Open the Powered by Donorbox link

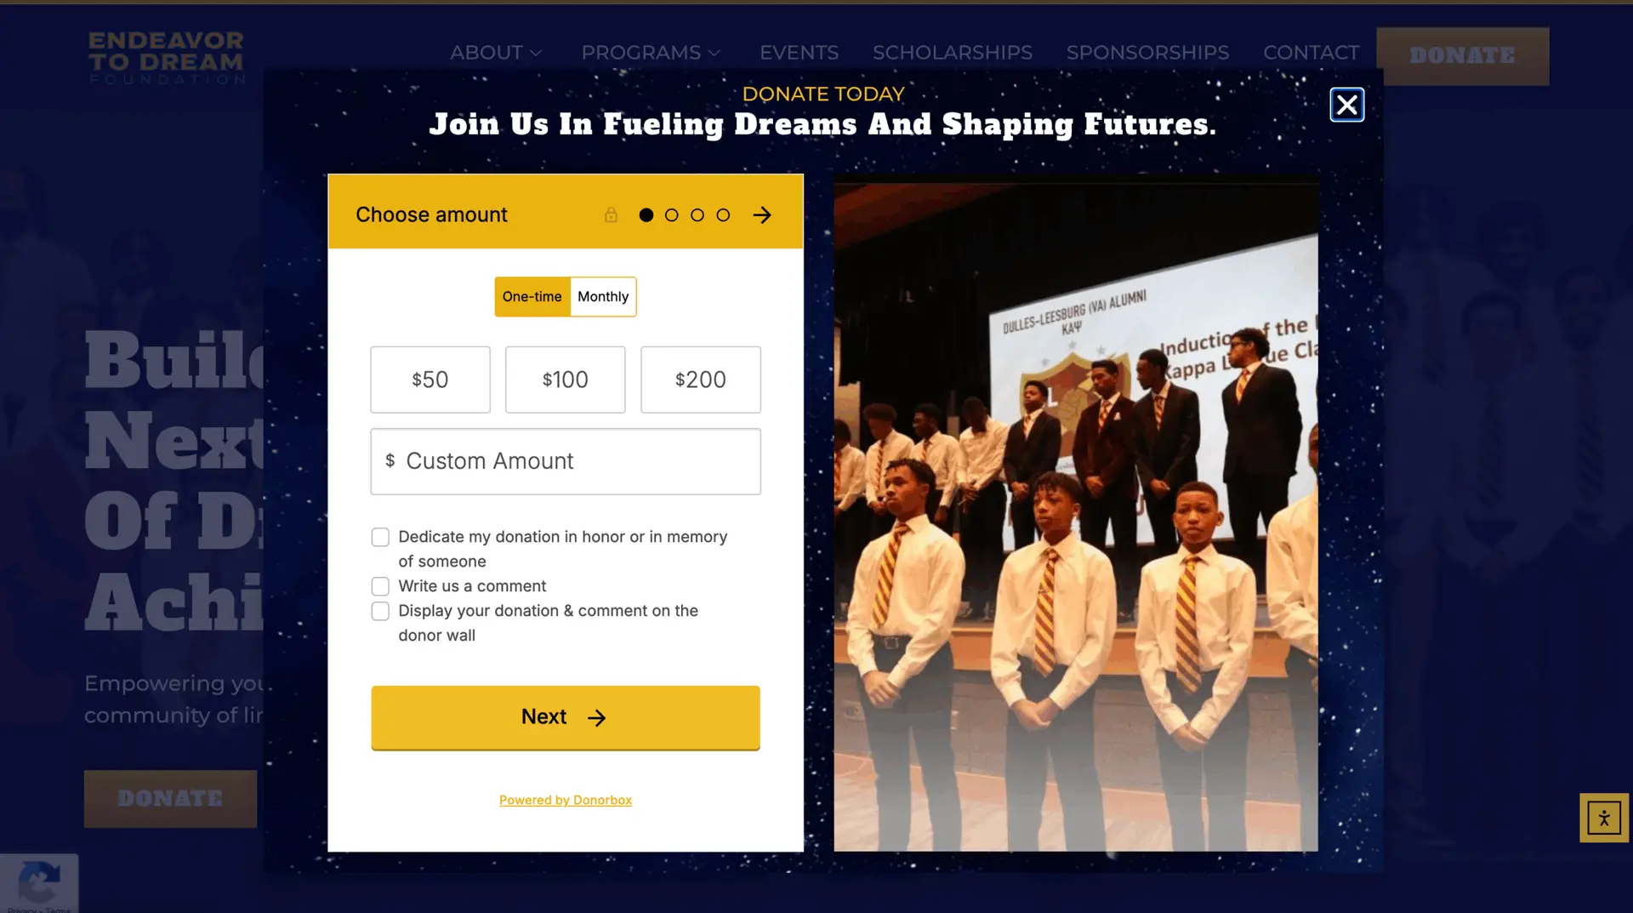(x=566, y=800)
